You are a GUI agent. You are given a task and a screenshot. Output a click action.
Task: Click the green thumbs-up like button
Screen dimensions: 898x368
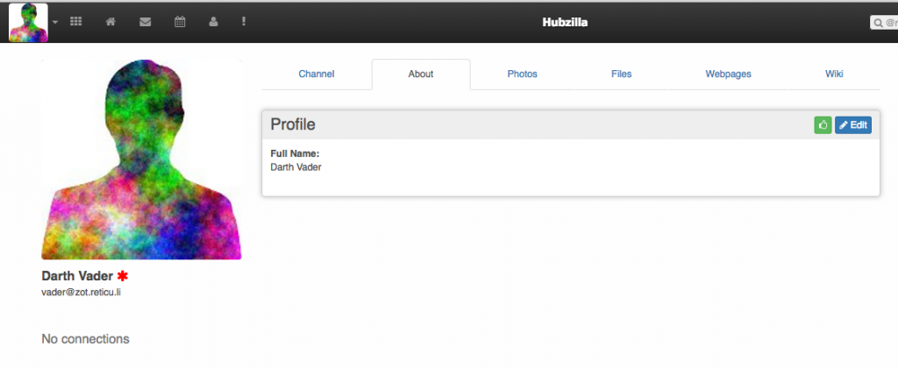click(823, 125)
